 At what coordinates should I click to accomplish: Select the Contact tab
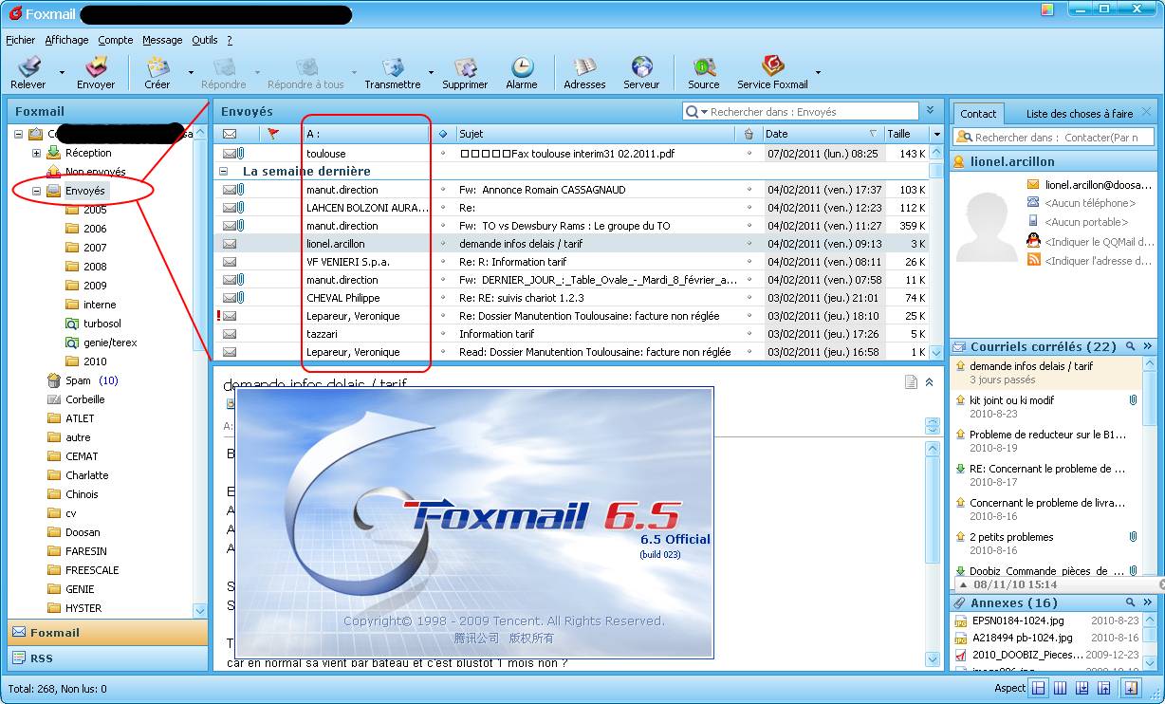978,113
